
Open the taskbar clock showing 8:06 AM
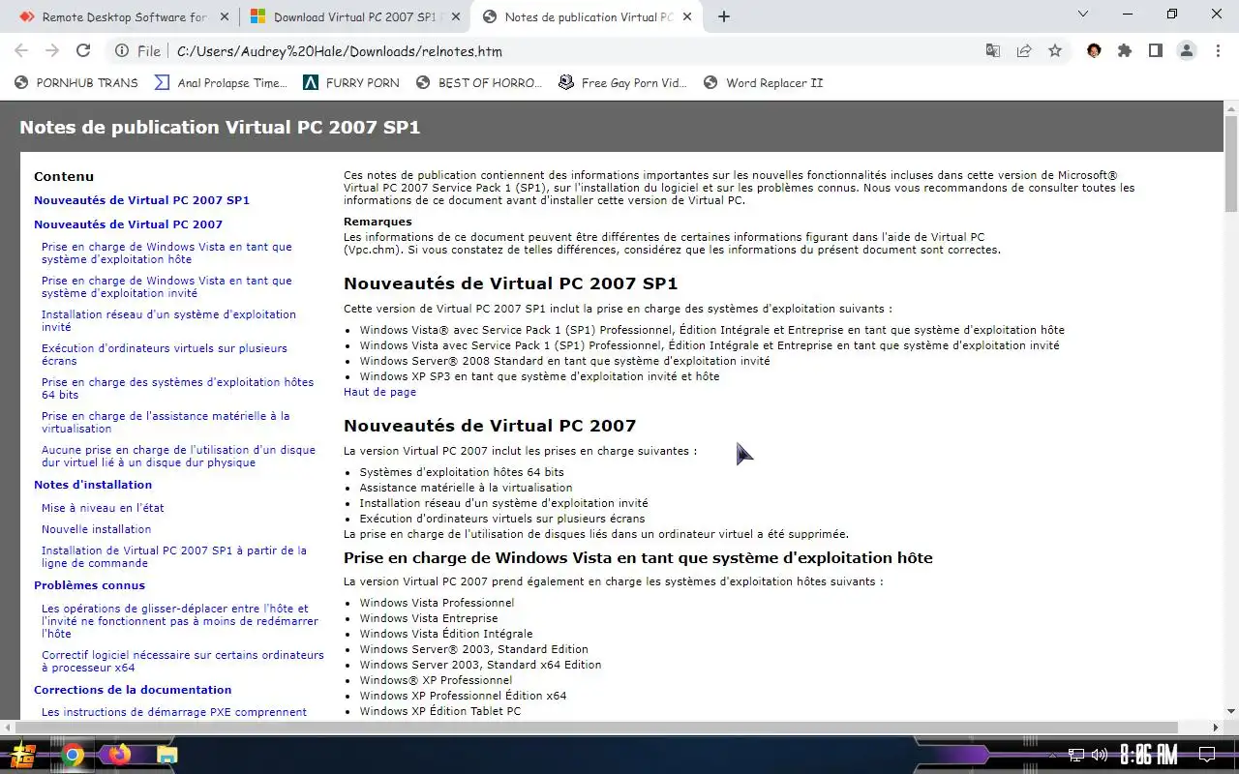coord(1149,755)
